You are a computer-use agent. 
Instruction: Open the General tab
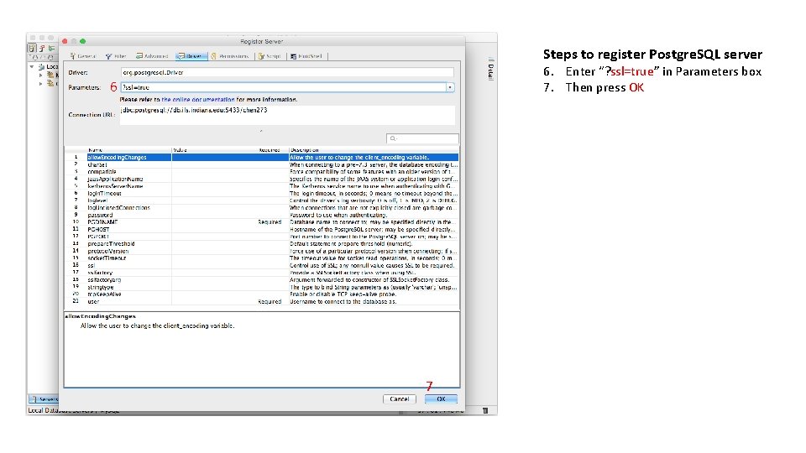(83, 56)
